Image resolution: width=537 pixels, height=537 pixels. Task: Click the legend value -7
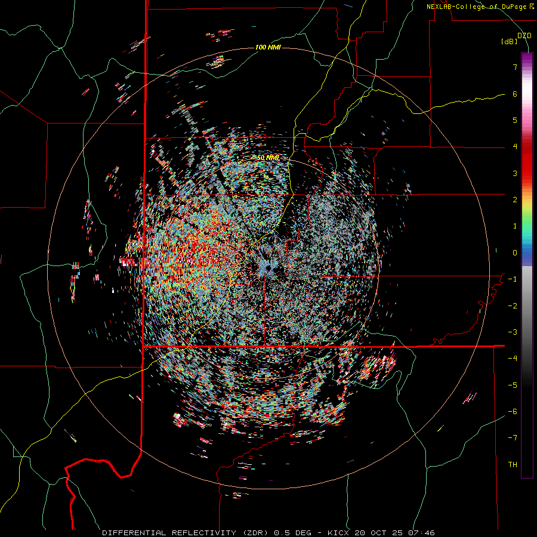click(513, 438)
